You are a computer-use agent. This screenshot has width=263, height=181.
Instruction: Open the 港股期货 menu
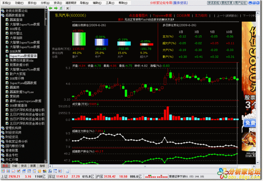pos(71,3)
